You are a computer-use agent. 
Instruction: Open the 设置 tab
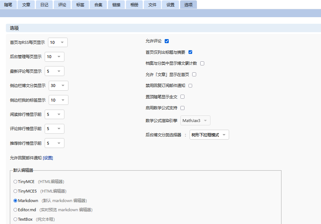(170, 4)
